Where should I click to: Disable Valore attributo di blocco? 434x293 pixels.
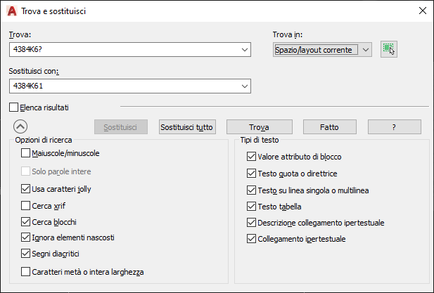point(252,157)
